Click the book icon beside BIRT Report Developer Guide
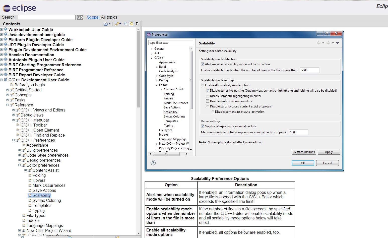 pyautogui.click(x=6, y=75)
